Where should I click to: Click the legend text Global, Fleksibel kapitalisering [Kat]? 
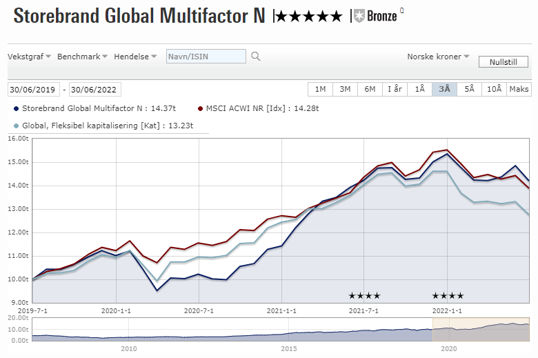(x=91, y=126)
